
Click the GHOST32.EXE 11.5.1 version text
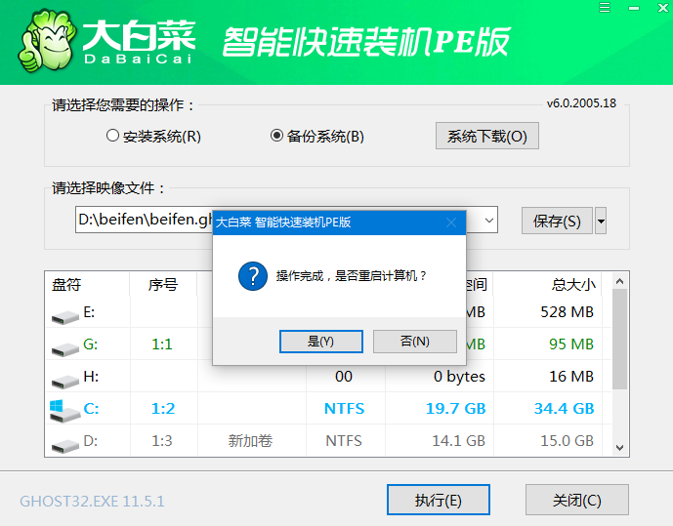[x=92, y=502]
